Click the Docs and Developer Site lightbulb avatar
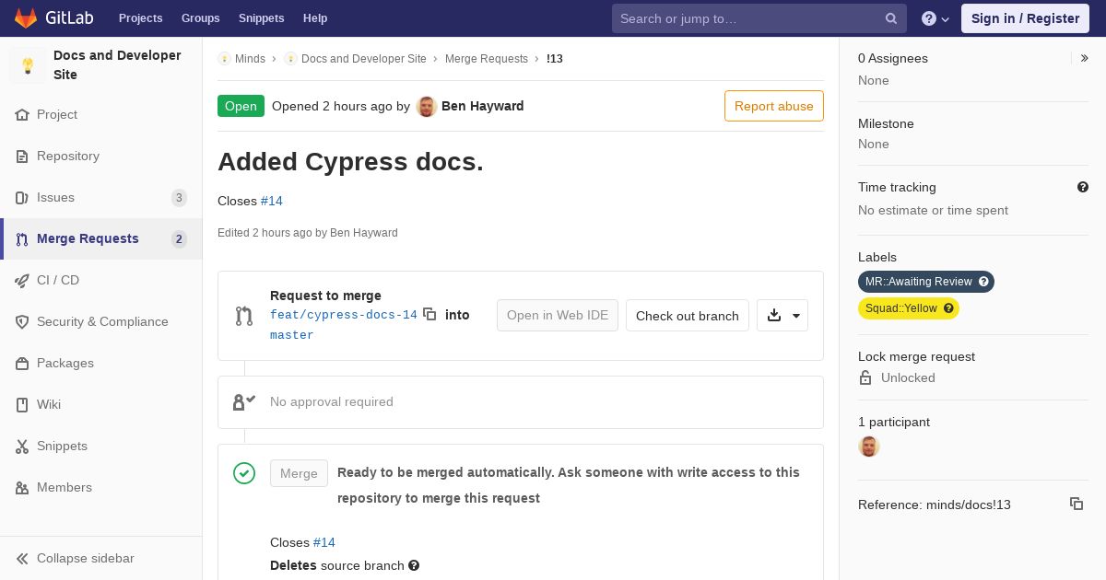 [x=28, y=65]
